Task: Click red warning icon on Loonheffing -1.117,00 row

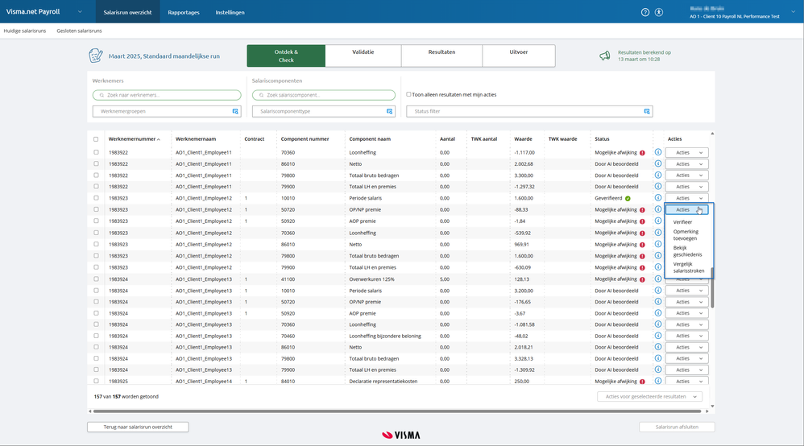Action: (642, 153)
